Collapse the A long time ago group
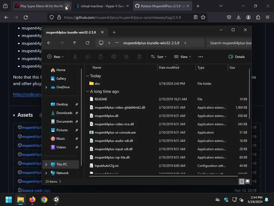 [x=87, y=91]
